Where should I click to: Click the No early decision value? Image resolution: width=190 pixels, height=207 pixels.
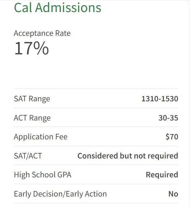click(x=173, y=194)
